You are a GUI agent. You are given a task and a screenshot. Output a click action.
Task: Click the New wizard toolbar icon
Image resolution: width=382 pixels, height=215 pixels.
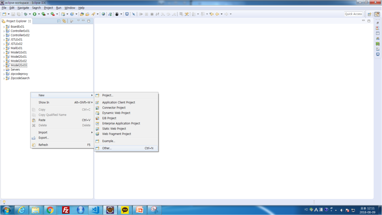click(x=4, y=14)
